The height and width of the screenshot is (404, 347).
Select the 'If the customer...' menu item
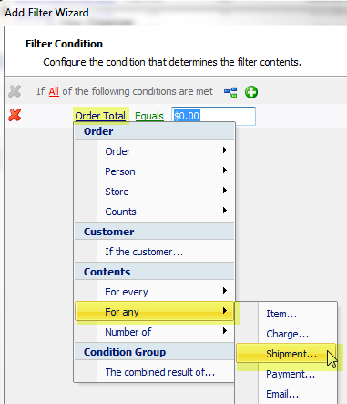pyautogui.click(x=155, y=252)
